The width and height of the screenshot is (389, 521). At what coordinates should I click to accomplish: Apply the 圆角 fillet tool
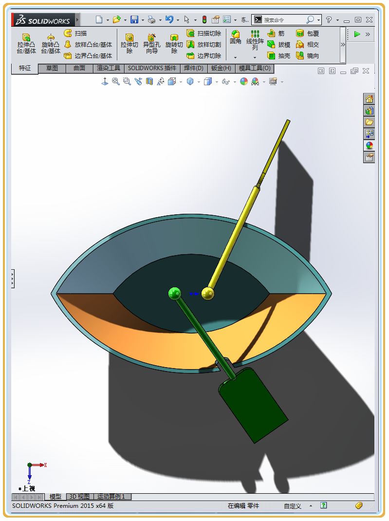(x=236, y=37)
